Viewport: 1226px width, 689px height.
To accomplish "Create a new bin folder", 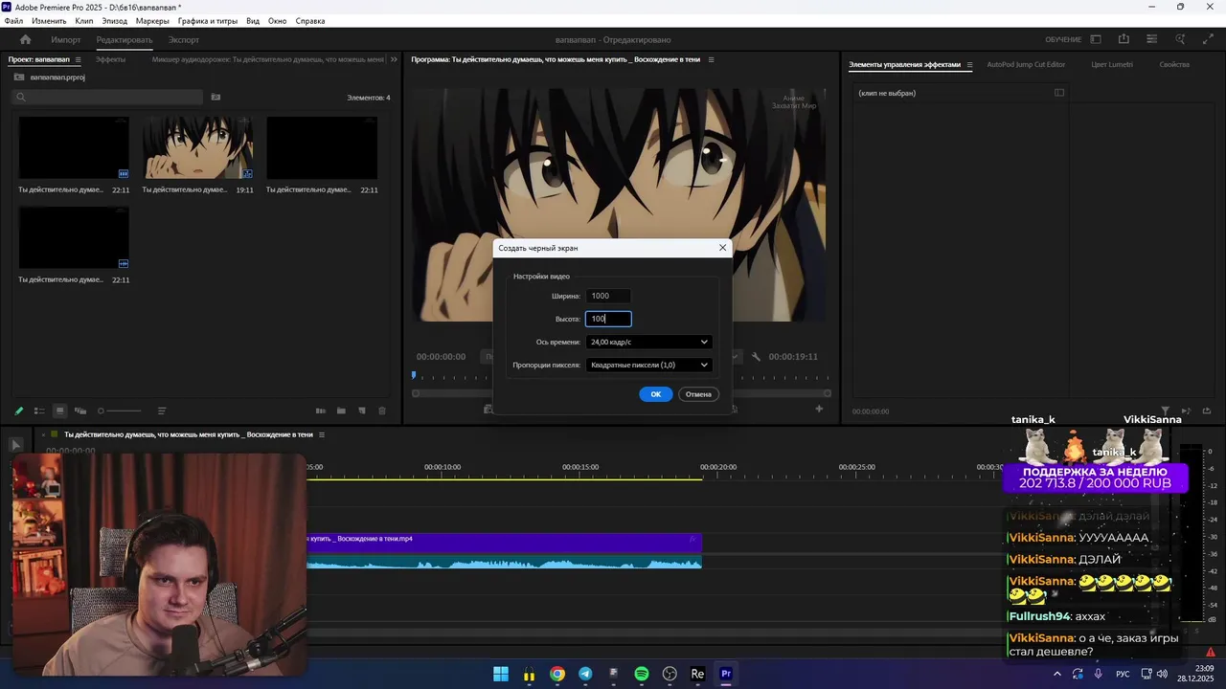I will (x=341, y=411).
